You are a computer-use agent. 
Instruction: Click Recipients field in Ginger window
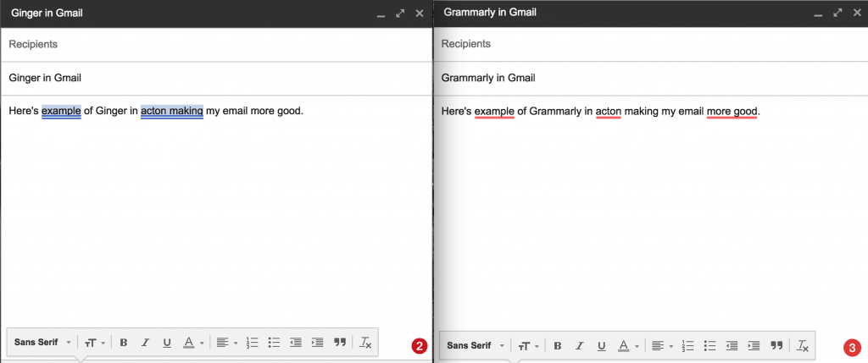tap(216, 44)
